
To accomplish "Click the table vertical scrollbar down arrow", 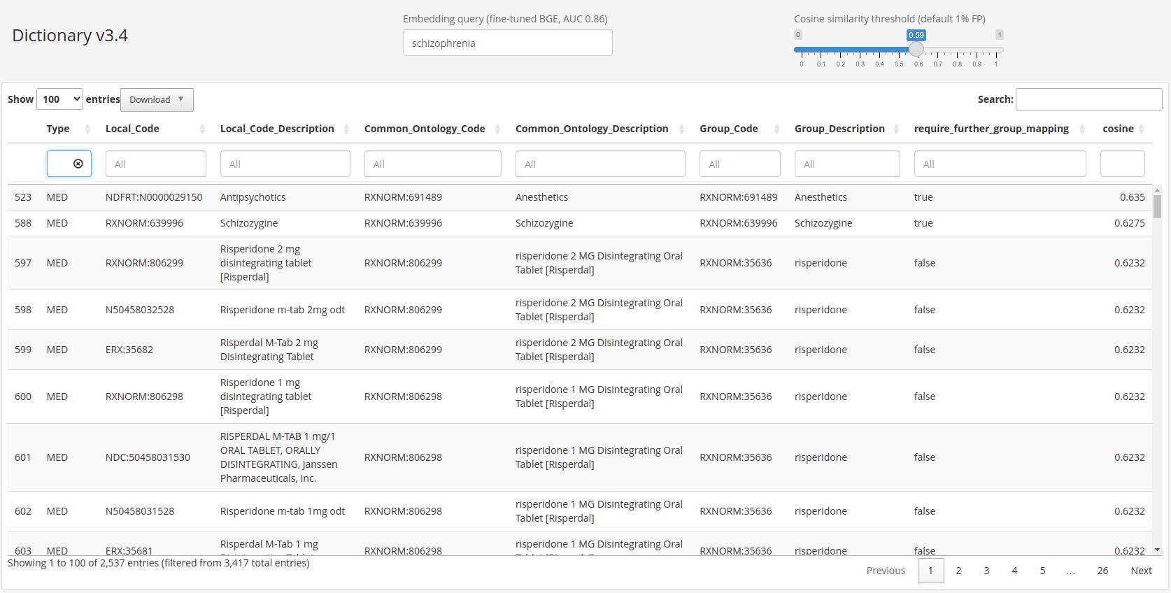I will [1157, 550].
